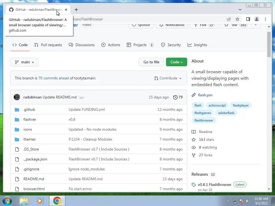Click the share page icon in address bar
This screenshot has height=206, width=275.
(229, 19)
